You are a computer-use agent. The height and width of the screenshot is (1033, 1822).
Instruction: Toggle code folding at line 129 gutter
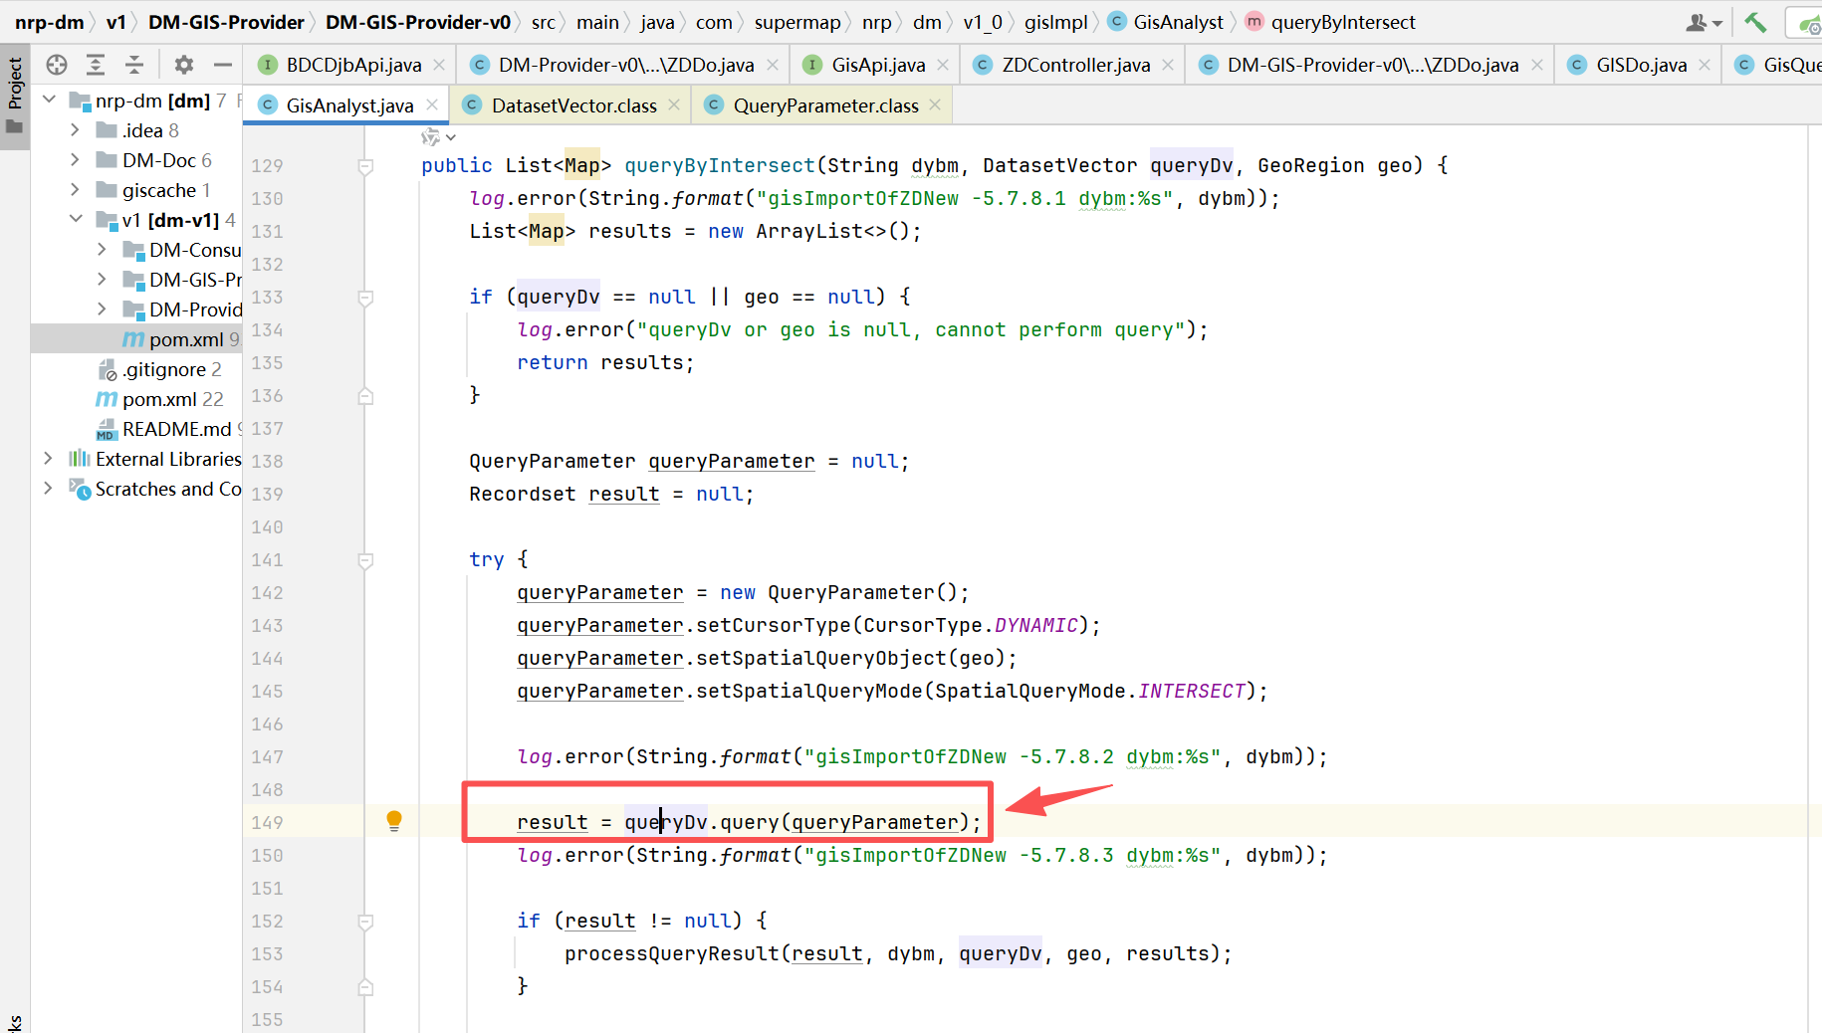pos(365,166)
